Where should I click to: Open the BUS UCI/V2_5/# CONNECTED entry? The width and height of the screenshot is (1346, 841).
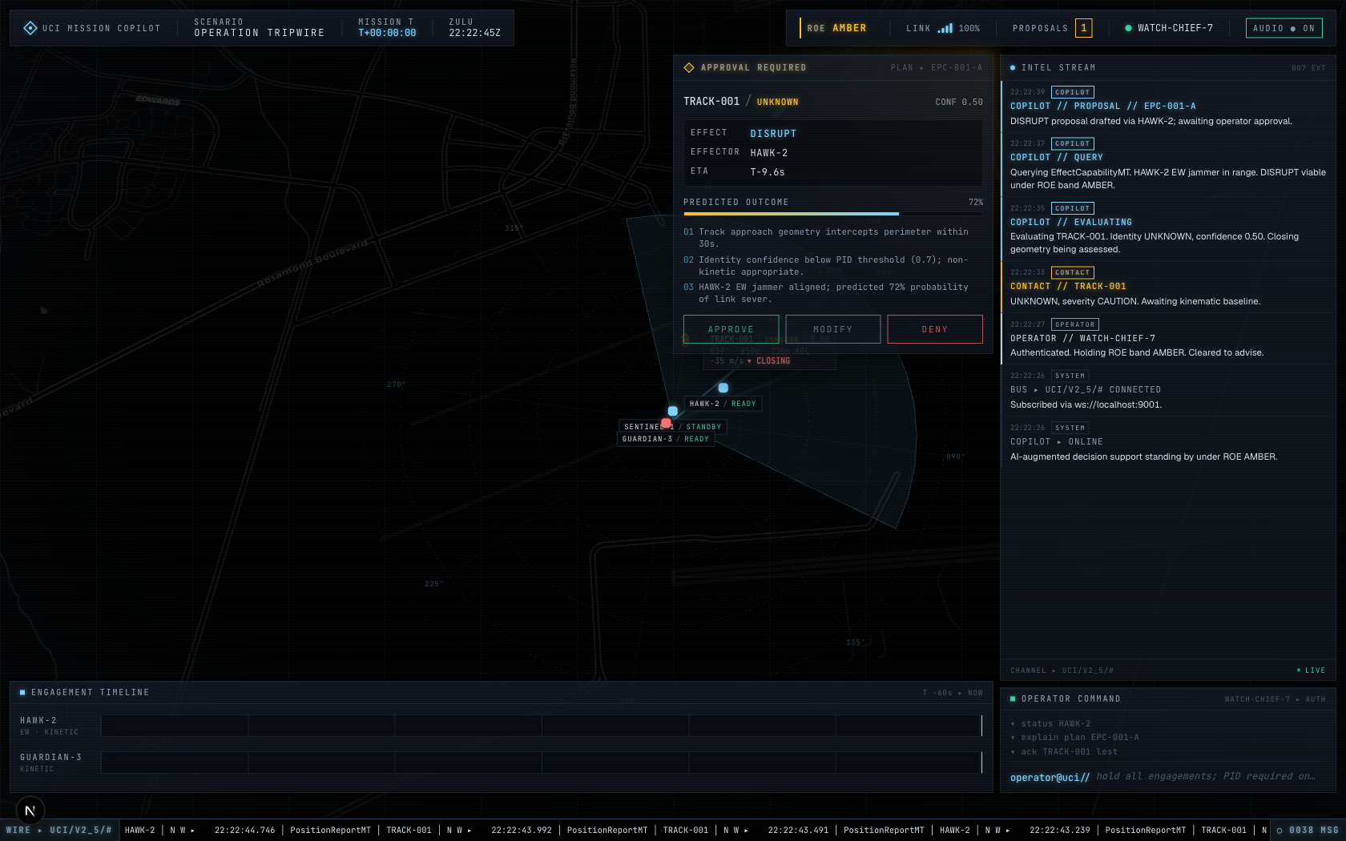[1168, 391]
